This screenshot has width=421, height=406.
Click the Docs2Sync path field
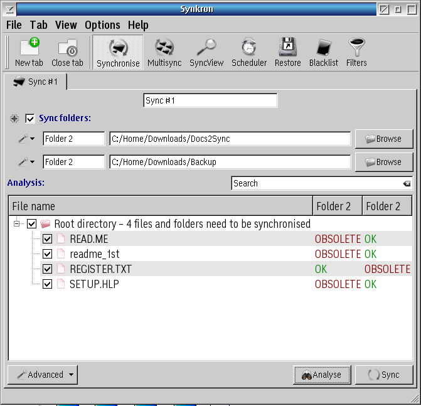pos(230,139)
